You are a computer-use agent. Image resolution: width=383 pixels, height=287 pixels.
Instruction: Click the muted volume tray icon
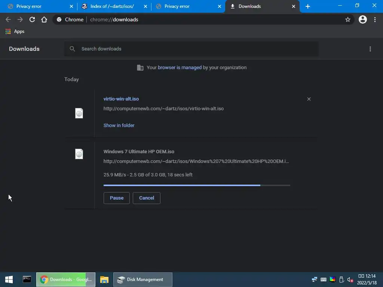(x=350, y=280)
